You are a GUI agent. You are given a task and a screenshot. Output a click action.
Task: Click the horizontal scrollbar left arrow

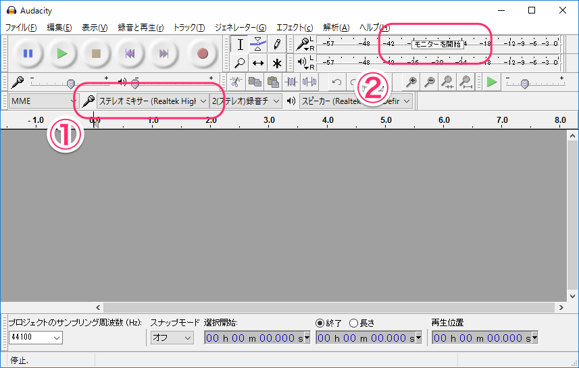98,307
